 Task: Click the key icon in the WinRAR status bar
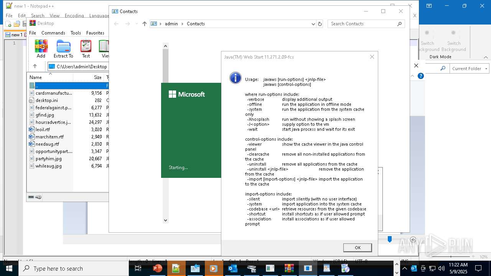pyautogui.click(x=38, y=197)
